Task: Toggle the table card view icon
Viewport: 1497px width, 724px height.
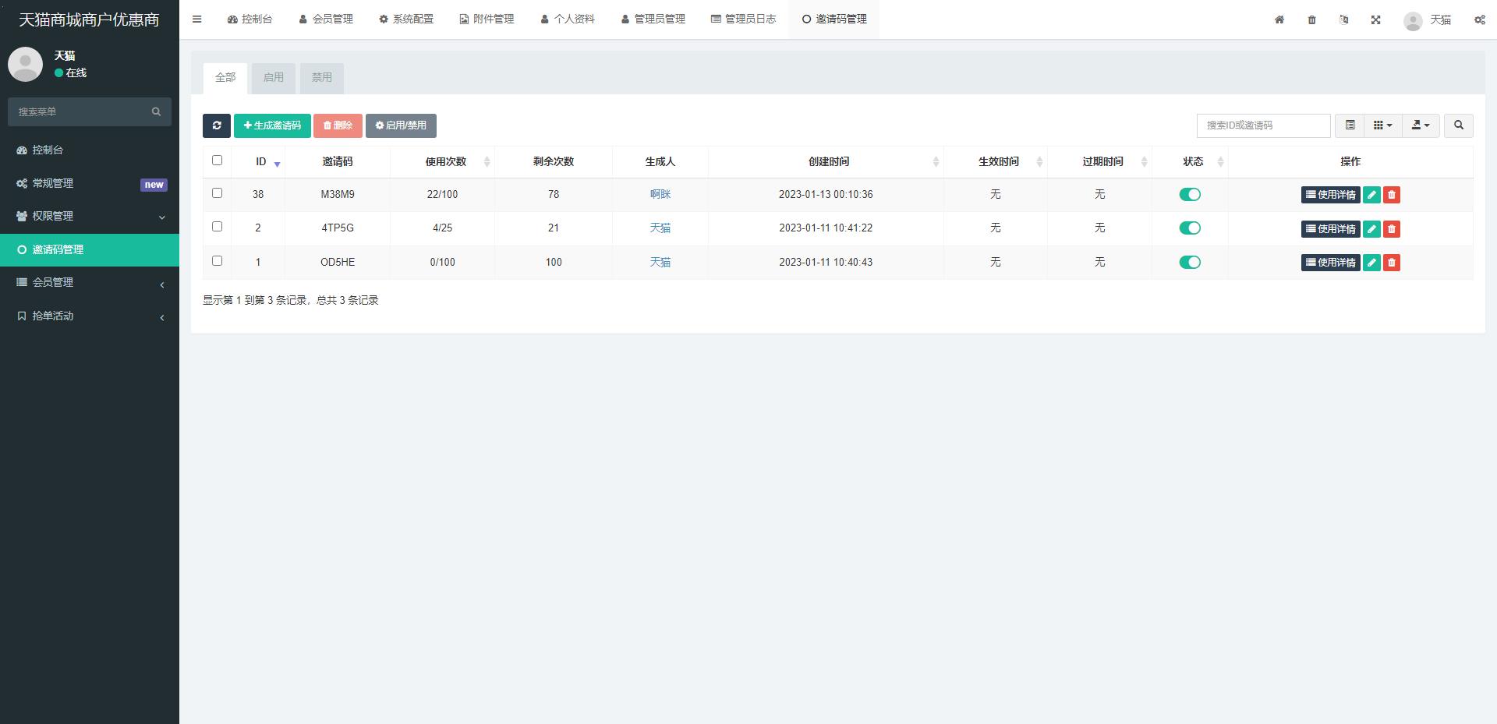Action: tap(1350, 125)
